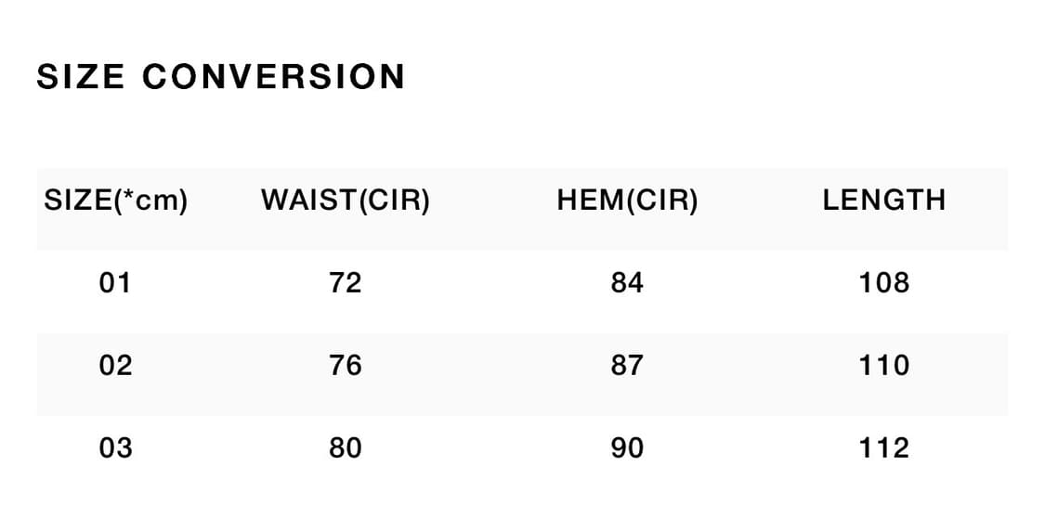Screen dimensions: 1045x532
Task: Click length value 108
Action: click(x=883, y=282)
